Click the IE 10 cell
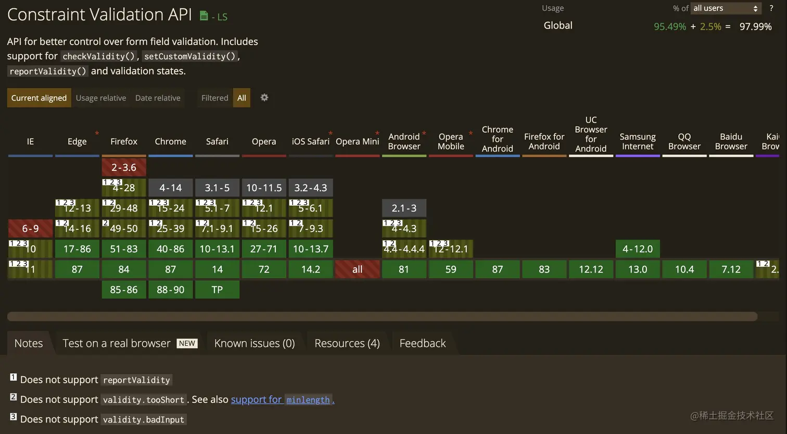The width and height of the screenshot is (787, 434). tap(30, 249)
